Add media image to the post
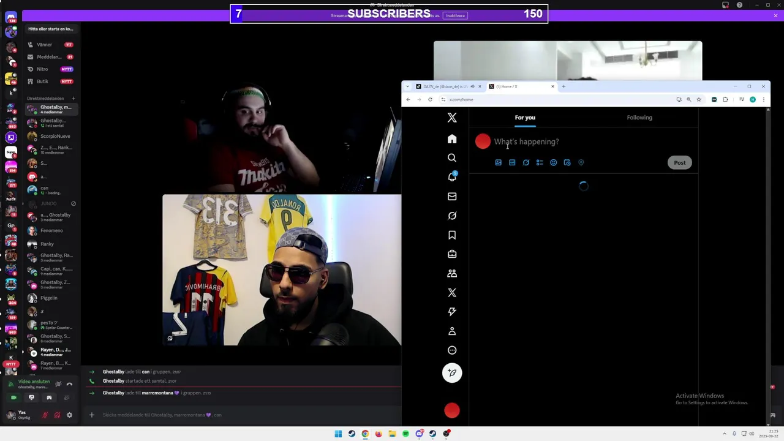Viewport: 784px width, 441px height. click(499, 163)
